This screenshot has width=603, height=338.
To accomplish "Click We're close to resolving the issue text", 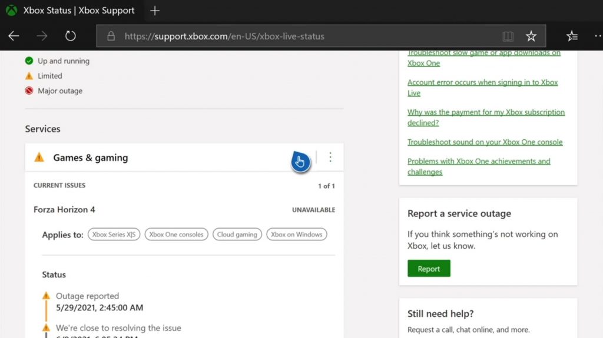I will point(118,328).
